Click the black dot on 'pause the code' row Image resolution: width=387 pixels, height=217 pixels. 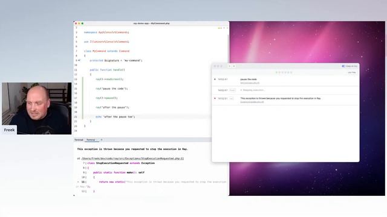tap(215, 80)
